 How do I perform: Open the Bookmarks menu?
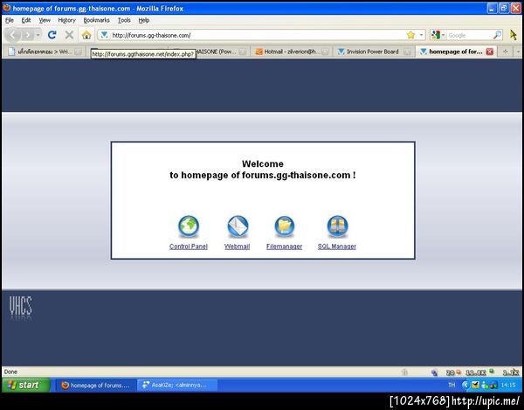click(x=96, y=20)
